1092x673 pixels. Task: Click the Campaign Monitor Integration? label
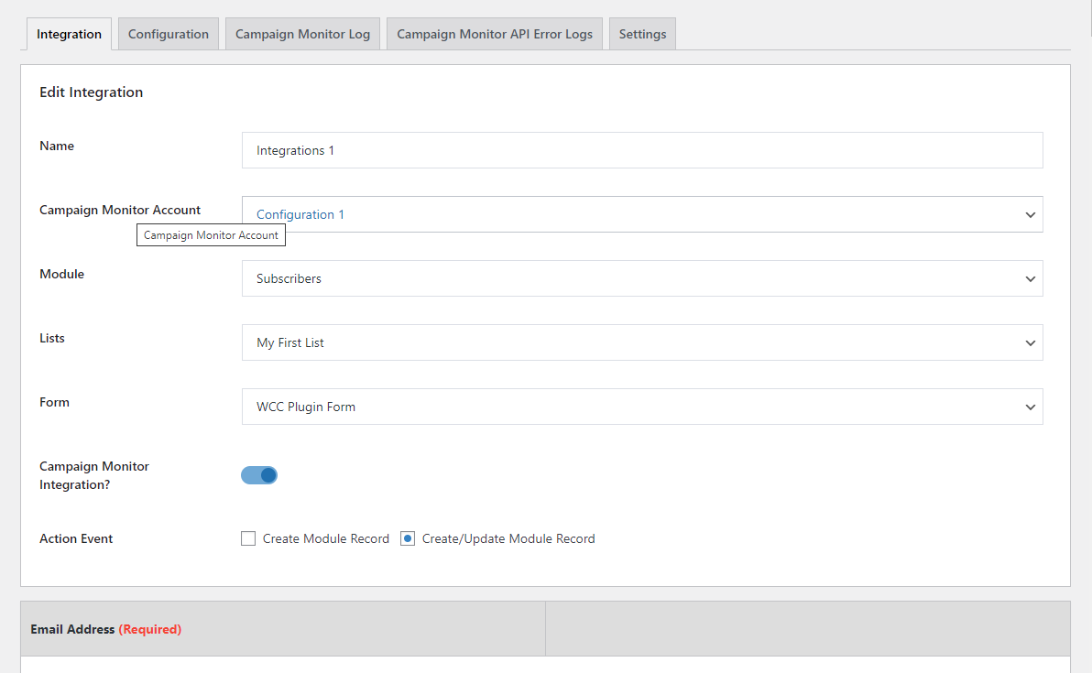click(x=94, y=475)
